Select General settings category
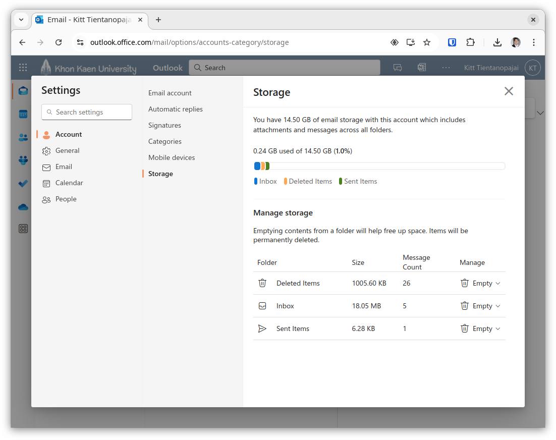Screen dimensions: 556x440 pyautogui.click(x=67, y=150)
